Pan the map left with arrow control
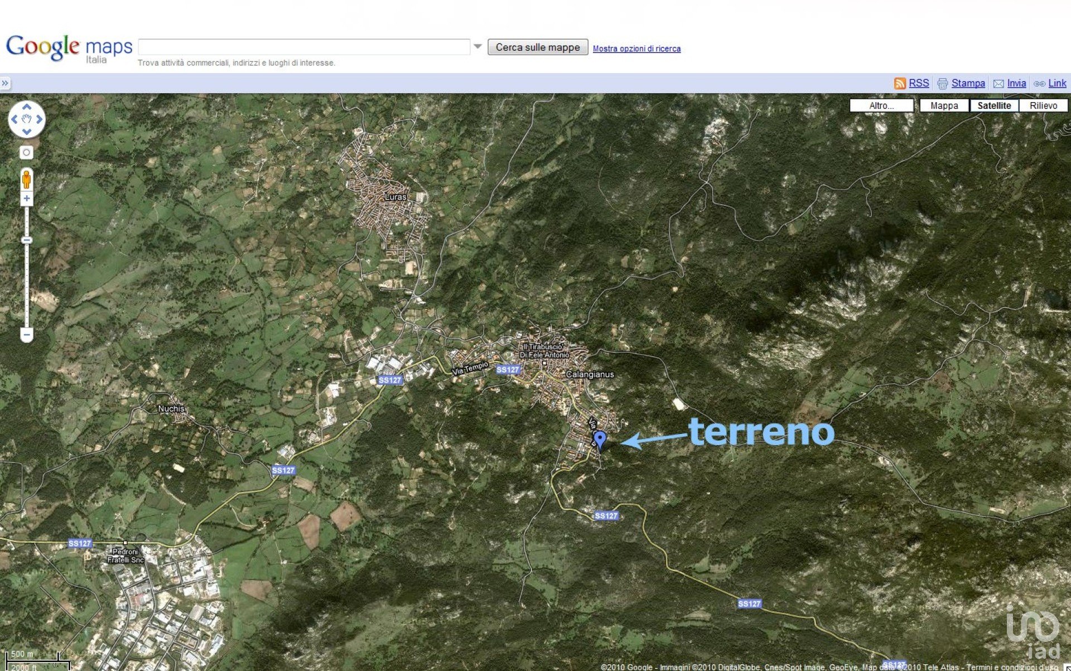 pyautogui.click(x=15, y=119)
